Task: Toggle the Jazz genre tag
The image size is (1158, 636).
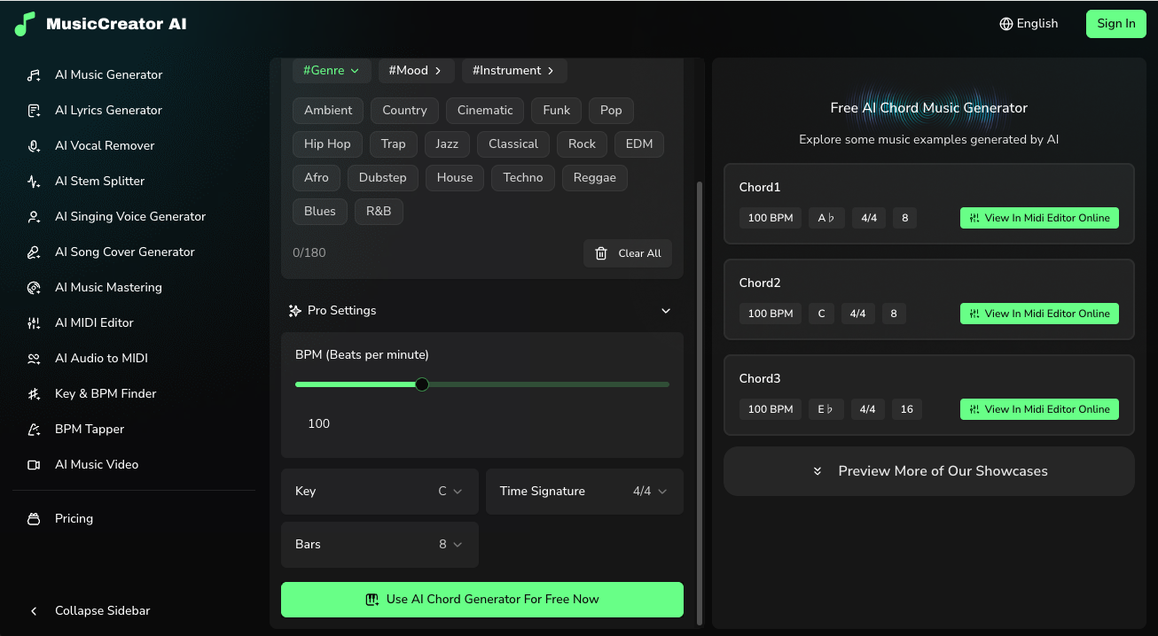Action: 447,143
